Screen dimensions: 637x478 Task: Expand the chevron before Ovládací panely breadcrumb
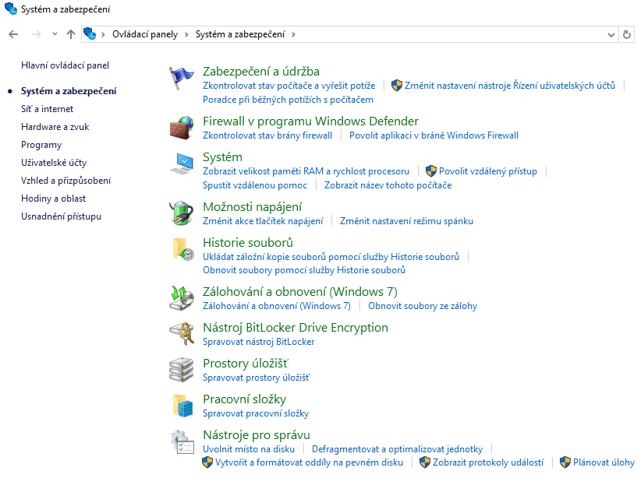point(103,34)
